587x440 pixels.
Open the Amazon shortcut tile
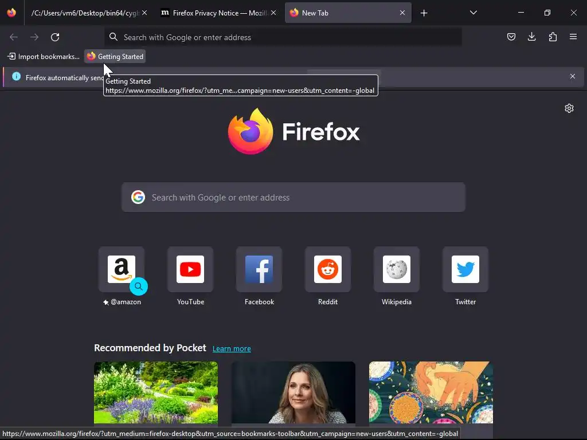click(x=122, y=269)
